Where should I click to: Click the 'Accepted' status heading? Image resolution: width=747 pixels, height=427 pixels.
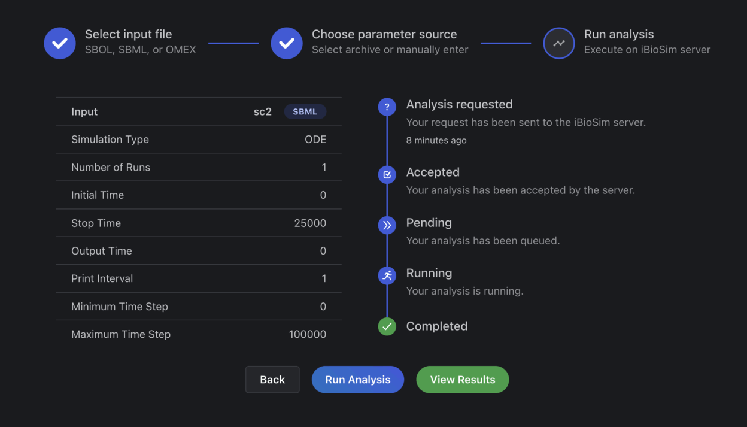(x=433, y=172)
